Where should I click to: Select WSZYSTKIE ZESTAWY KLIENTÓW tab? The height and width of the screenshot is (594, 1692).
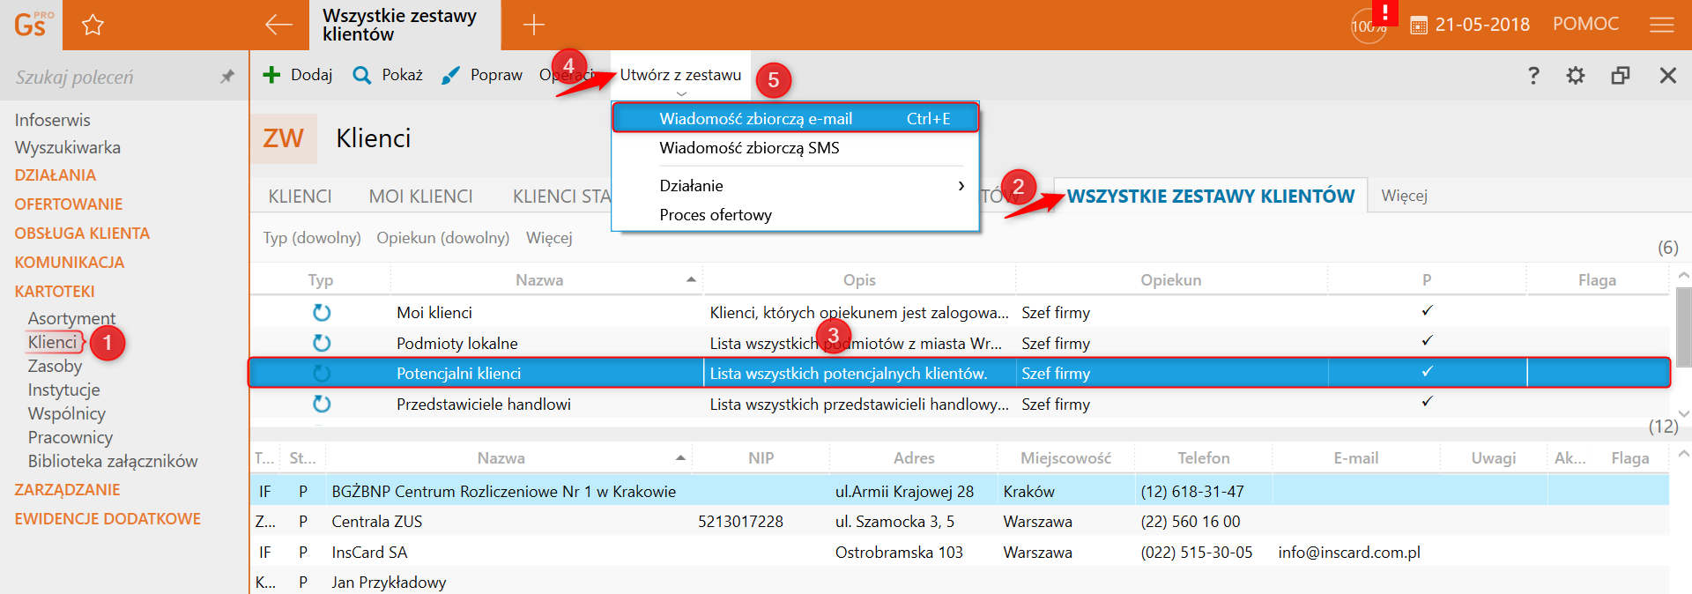point(1210,196)
